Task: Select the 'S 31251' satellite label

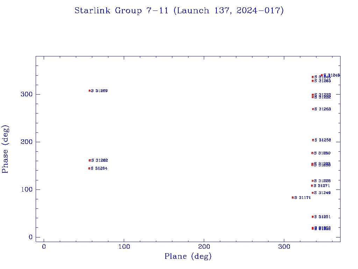Action: coord(322,217)
